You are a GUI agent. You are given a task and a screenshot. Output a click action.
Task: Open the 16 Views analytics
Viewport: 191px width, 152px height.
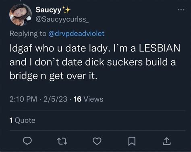(88, 99)
